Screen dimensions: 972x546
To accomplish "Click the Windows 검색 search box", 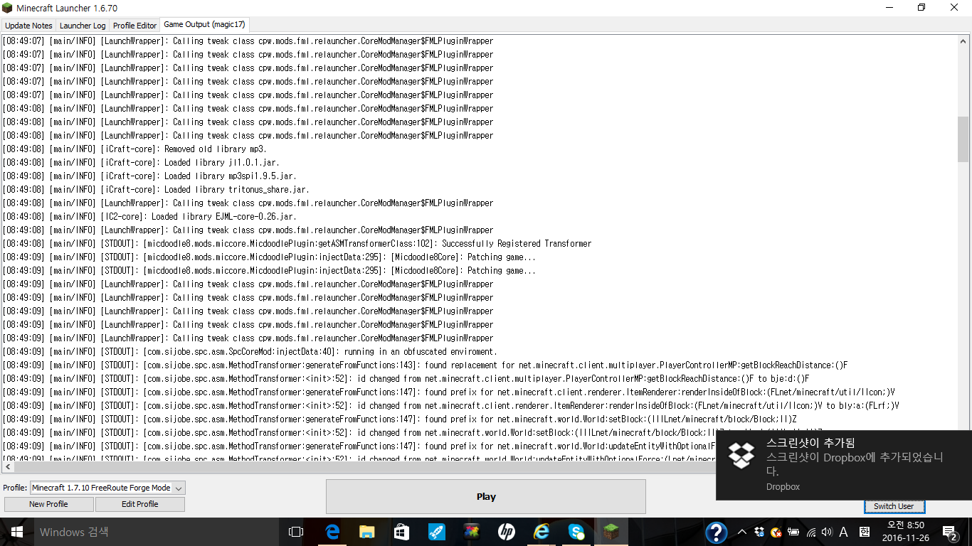I will click(157, 532).
